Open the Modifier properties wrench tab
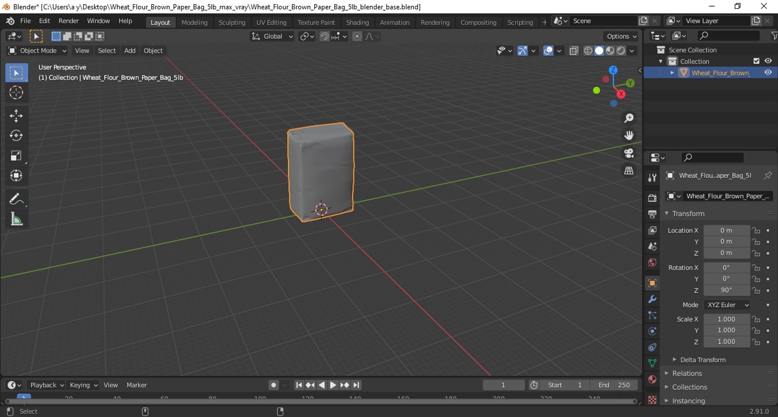This screenshot has height=417, width=778. coord(652,299)
